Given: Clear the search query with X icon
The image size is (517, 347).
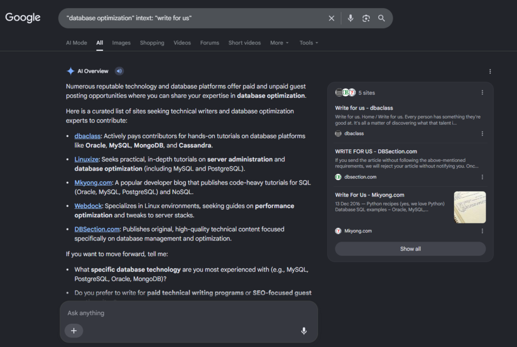Looking at the screenshot, I should coord(331,19).
